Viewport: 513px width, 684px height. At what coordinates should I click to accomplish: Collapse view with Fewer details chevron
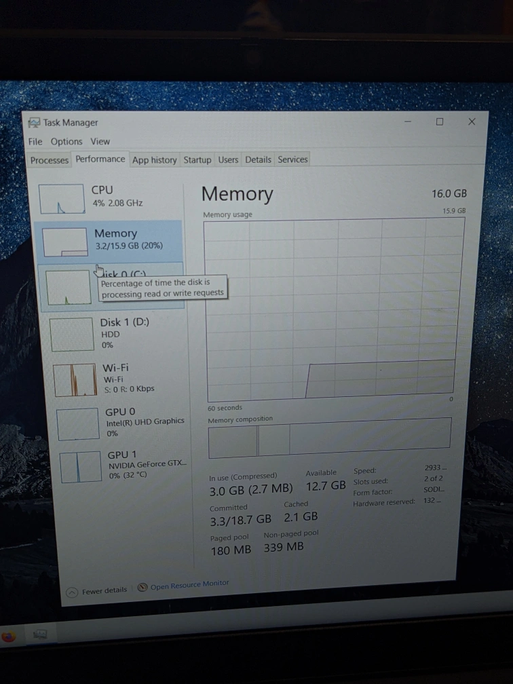(x=73, y=592)
